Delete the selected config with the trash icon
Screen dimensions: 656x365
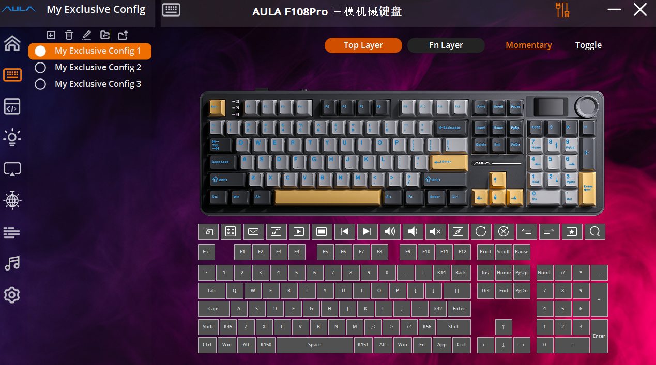tap(69, 35)
